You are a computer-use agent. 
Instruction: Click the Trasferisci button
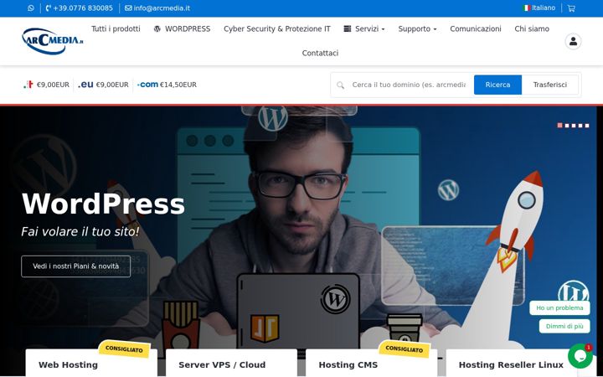(x=550, y=85)
